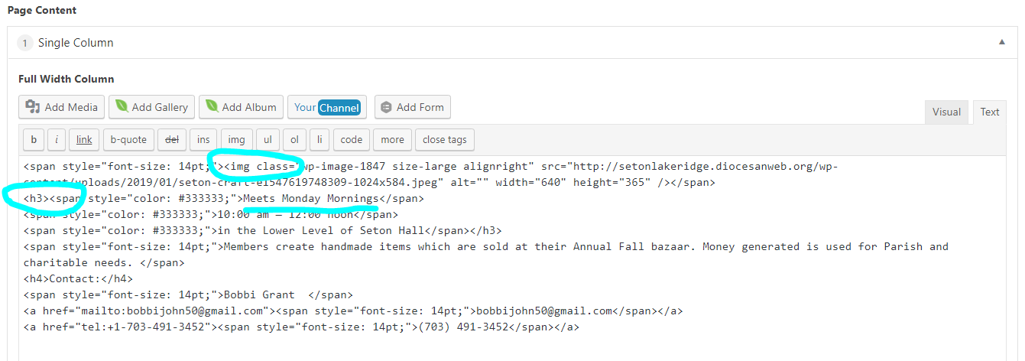Click the ins quicktag button
Screen dimensions: 1025x361
(x=203, y=140)
